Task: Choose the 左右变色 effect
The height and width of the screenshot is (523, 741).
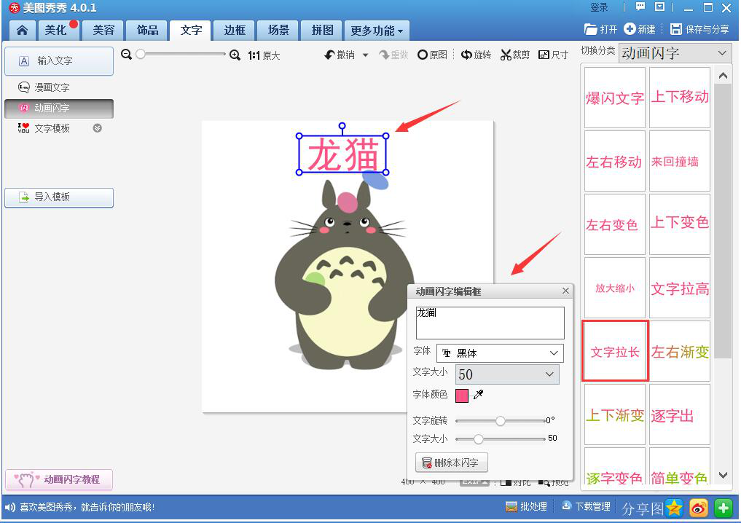Action: click(615, 225)
